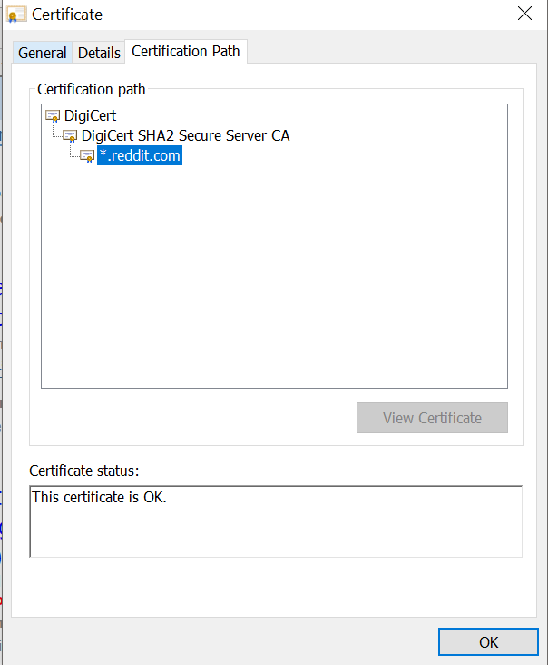Select the DigiCert root certificate row
Image resolution: width=548 pixels, height=665 pixels.
pos(90,115)
